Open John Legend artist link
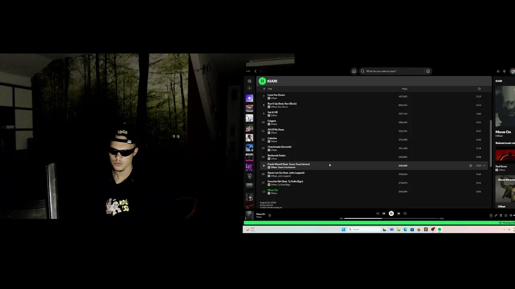Image resolution: width=515 pixels, height=289 pixels. [284, 176]
